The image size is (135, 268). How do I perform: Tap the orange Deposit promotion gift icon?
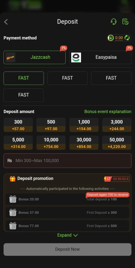(13, 178)
